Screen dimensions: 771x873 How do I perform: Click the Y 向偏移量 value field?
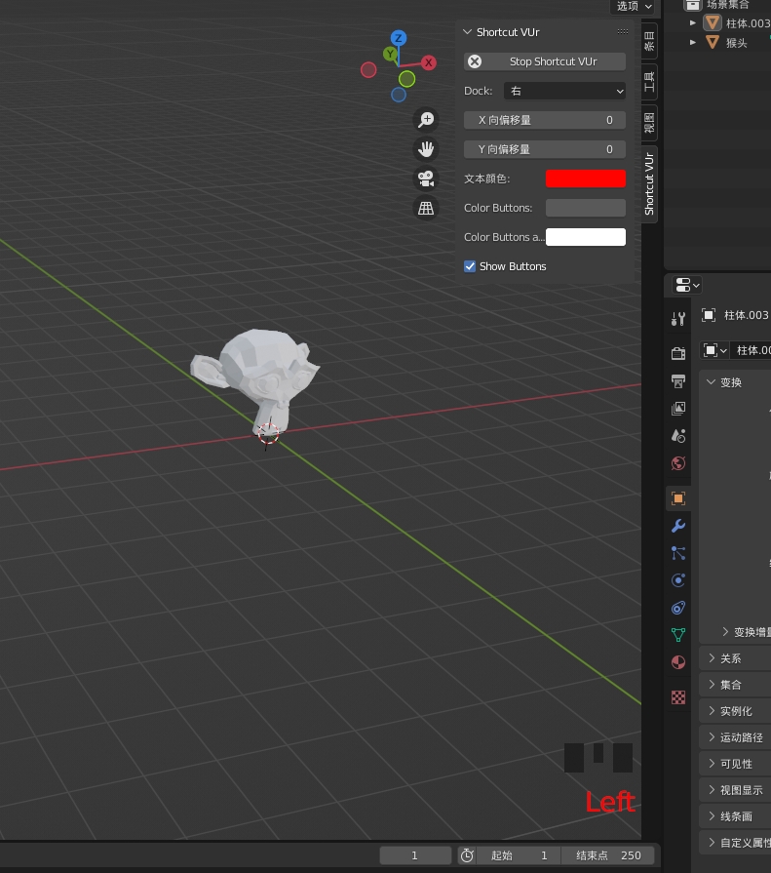(x=545, y=149)
